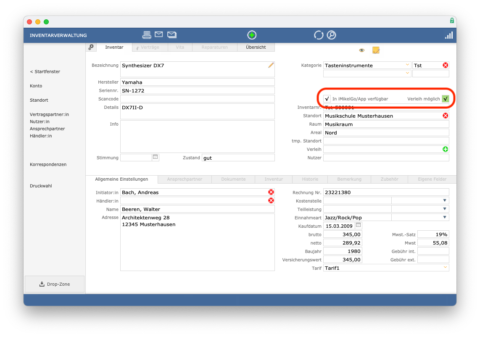
Task: Click the Hersteller field Yamaha
Action: click(x=198, y=82)
